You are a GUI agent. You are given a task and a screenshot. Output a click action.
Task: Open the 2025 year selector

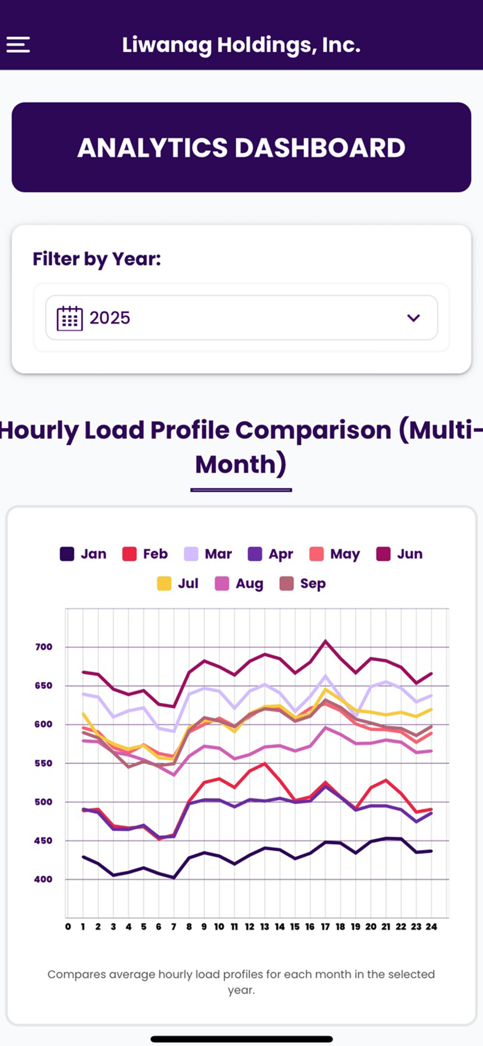(x=241, y=318)
